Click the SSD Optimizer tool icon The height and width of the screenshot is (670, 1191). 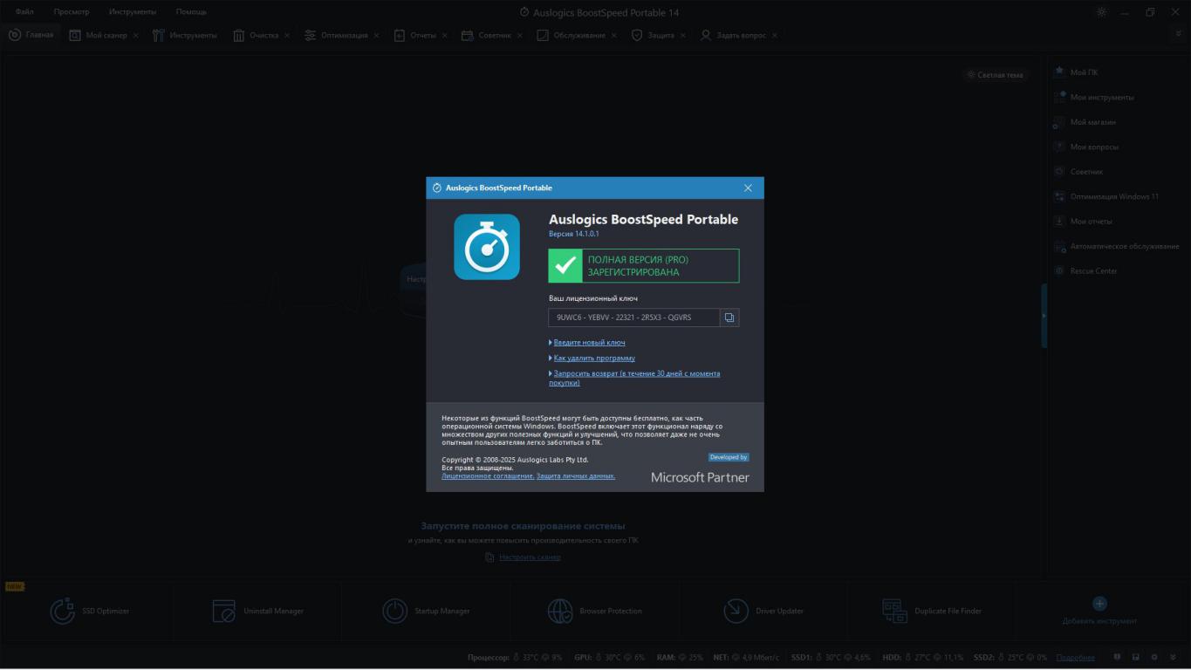click(62, 611)
